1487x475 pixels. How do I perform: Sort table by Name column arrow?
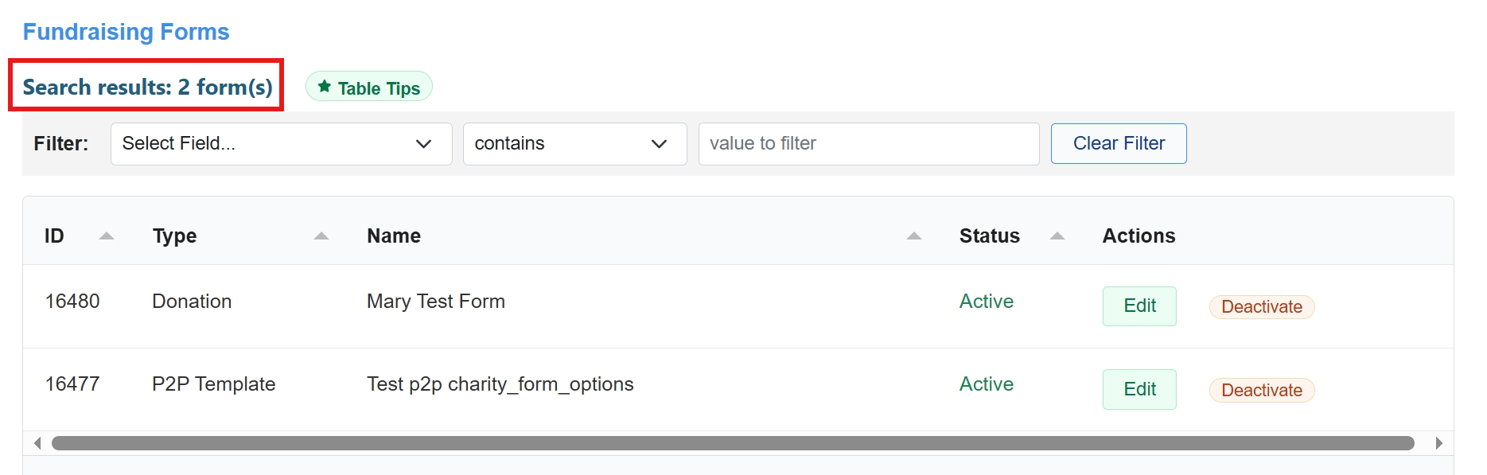[x=914, y=236]
